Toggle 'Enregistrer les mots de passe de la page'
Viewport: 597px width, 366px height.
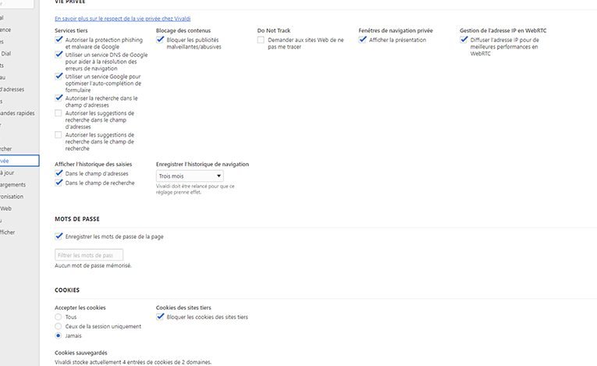point(59,236)
